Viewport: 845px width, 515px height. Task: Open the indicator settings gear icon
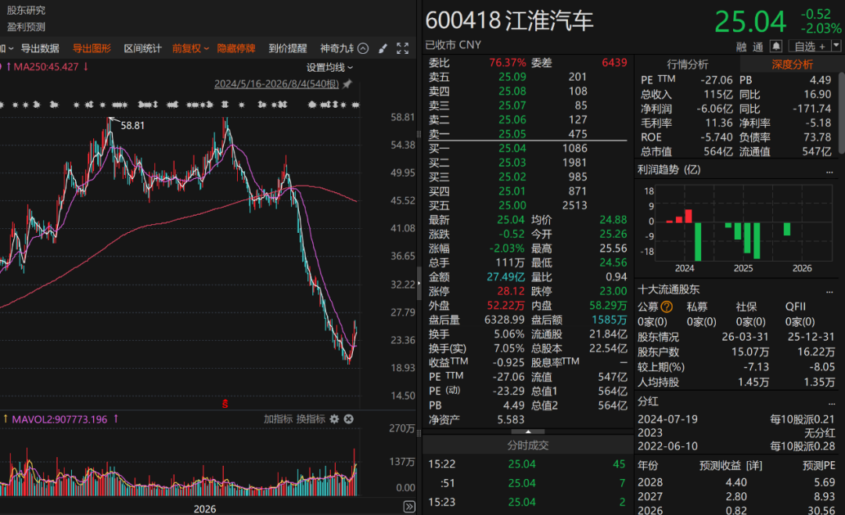(x=335, y=419)
